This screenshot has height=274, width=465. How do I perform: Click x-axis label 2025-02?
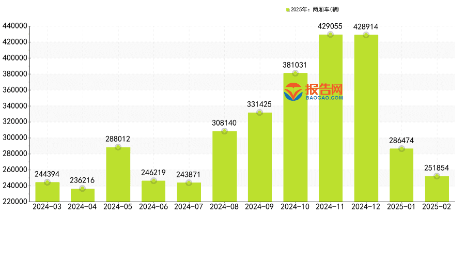[x=437, y=207]
